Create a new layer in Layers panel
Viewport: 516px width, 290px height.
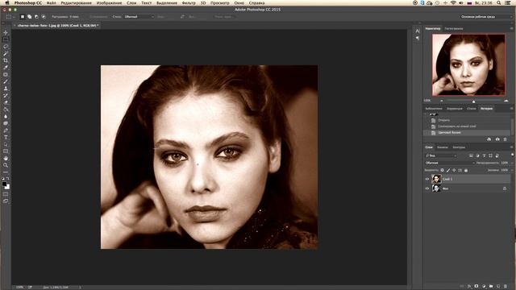pos(498,287)
